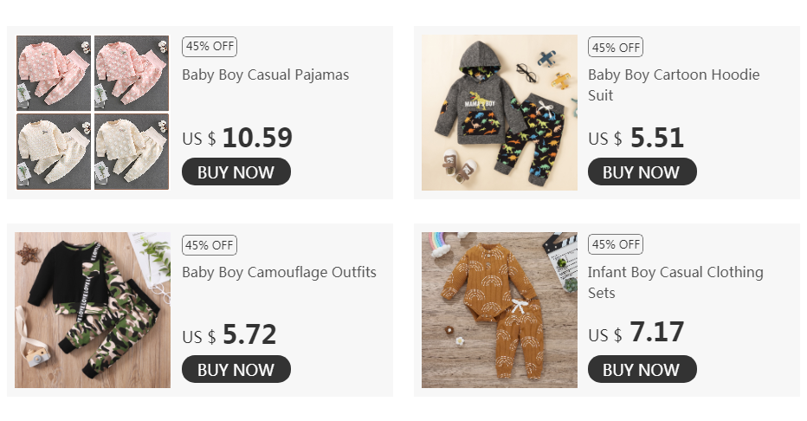Click the 45% OFF badge on Casual Pajamas
The height and width of the screenshot is (421, 807).
coord(209,48)
